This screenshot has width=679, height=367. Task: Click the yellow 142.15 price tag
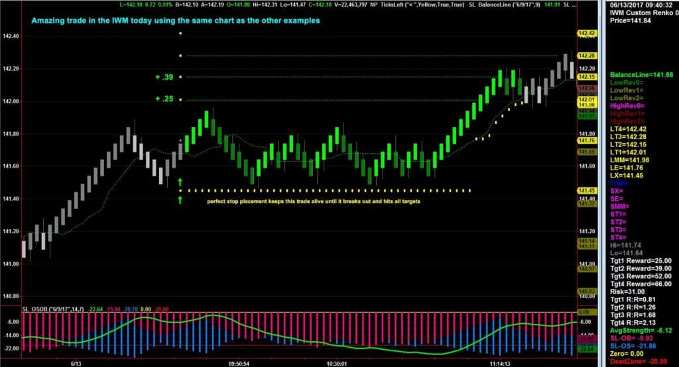point(587,77)
